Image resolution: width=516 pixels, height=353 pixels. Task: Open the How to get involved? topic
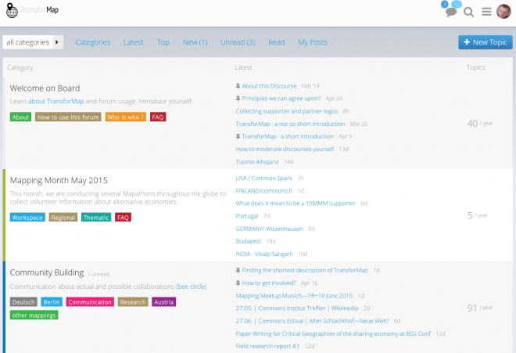[269, 283]
